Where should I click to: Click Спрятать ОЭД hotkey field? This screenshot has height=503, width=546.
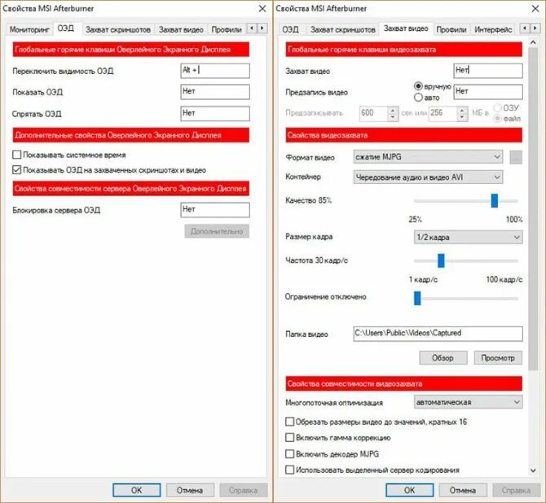pyautogui.click(x=215, y=113)
